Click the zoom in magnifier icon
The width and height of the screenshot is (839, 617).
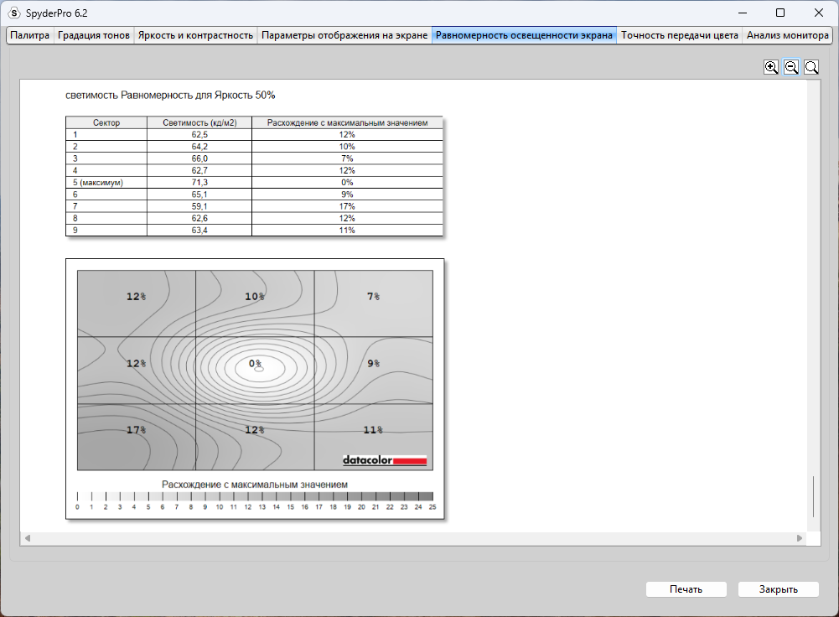coord(771,67)
